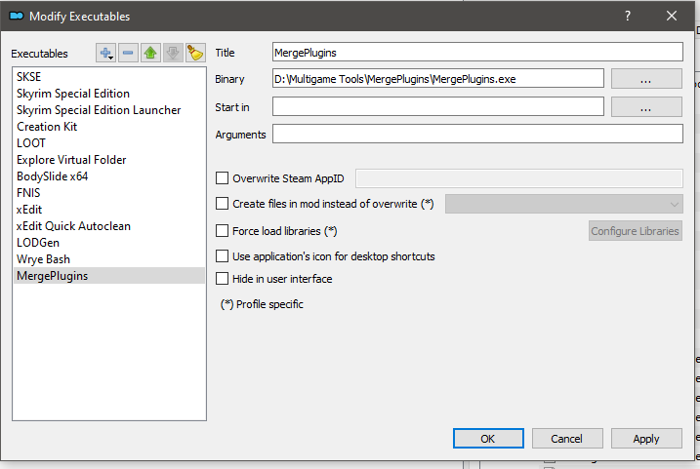The height and width of the screenshot is (469, 700).
Task: Enable Overwrite Steam AppID checkbox
Action: tap(222, 178)
